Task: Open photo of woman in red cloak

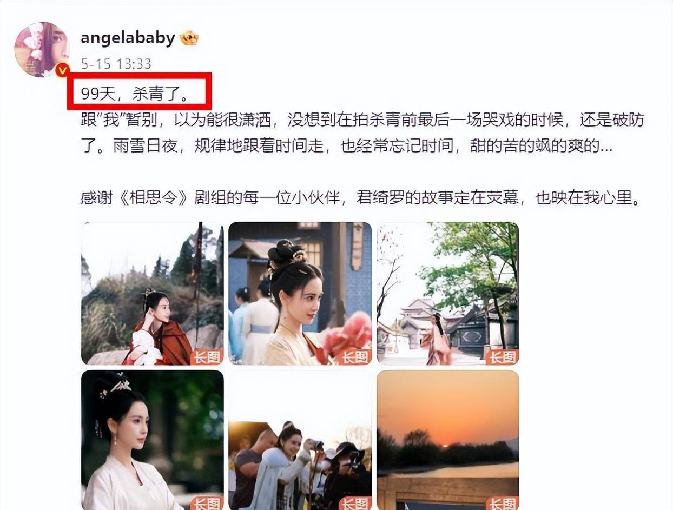Action: point(153,293)
